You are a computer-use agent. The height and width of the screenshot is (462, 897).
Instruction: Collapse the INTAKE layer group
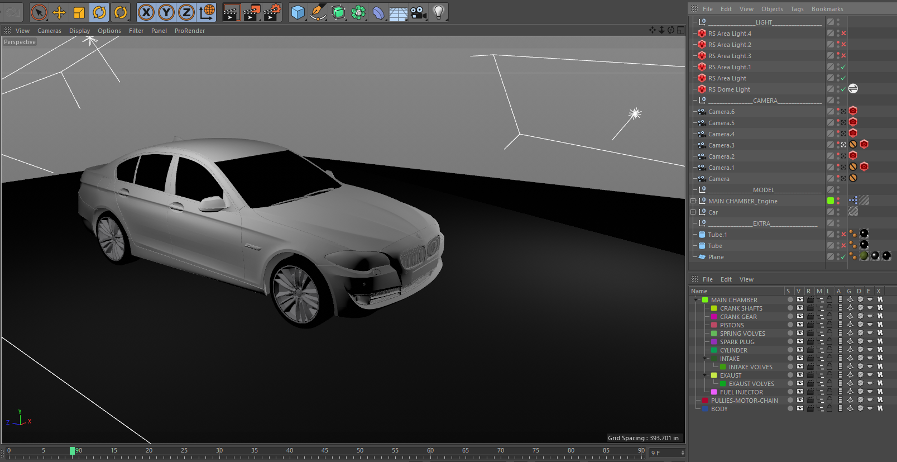pyautogui.click(x=705, y=359)
